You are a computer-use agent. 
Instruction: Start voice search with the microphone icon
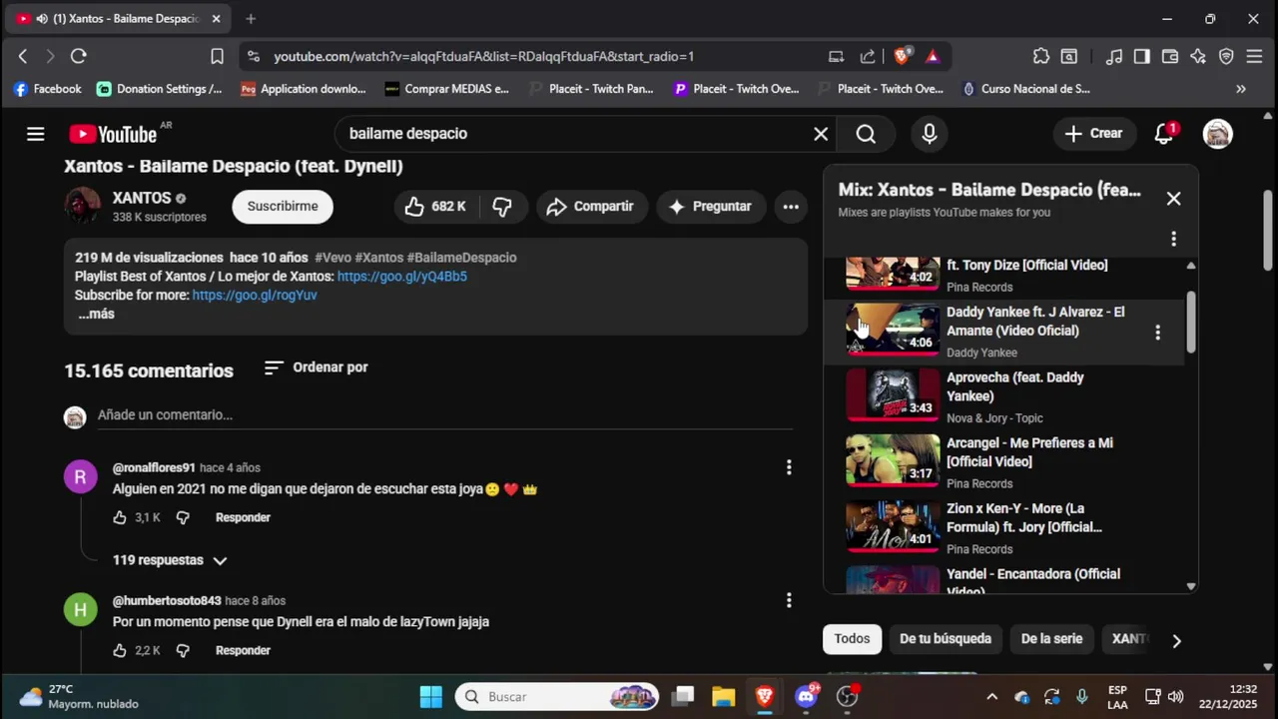click(930, 134)
